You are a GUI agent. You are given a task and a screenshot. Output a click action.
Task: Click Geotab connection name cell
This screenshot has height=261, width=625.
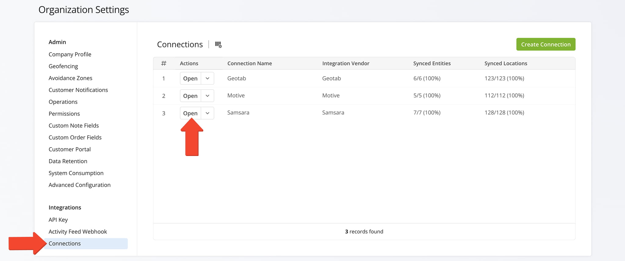(x=237, y=78)
